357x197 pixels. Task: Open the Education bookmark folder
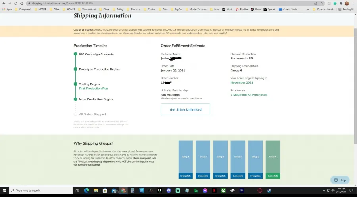click(133, 10)
